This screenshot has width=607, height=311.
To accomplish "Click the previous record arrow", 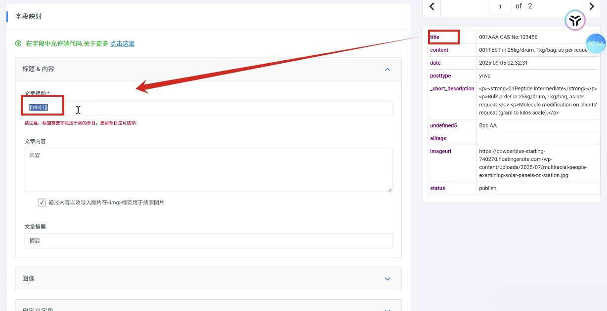I will (x=432, y=6).
